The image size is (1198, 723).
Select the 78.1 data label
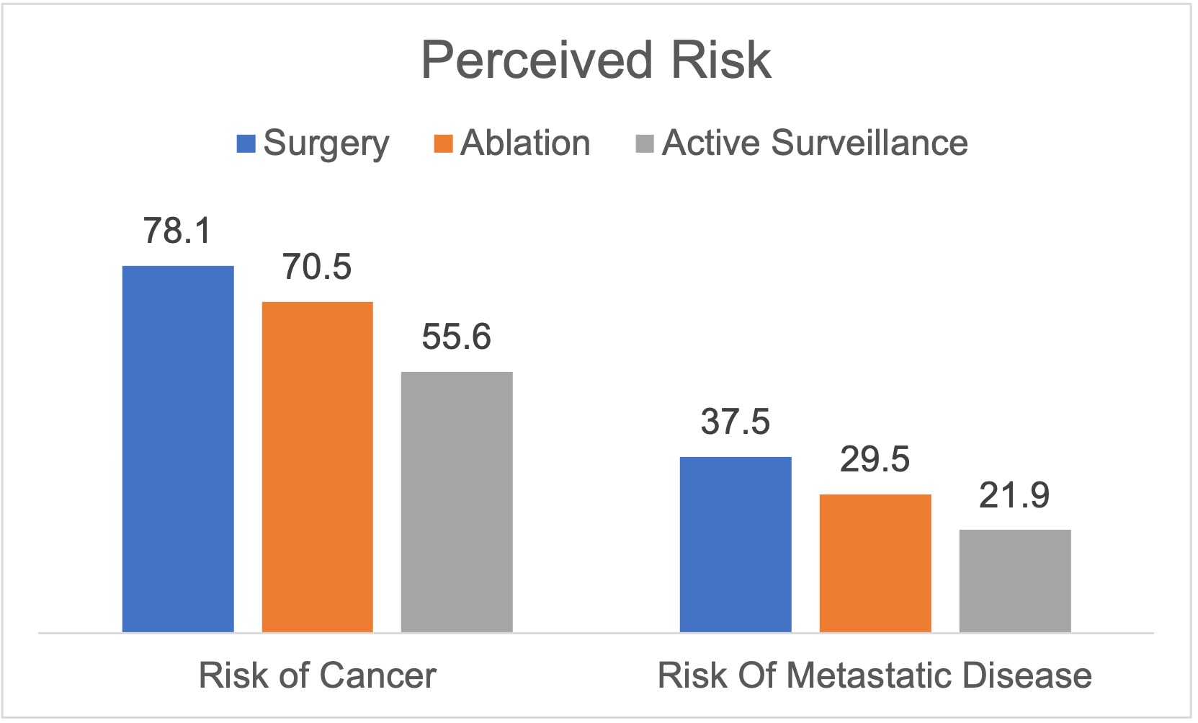pos(177,231)
